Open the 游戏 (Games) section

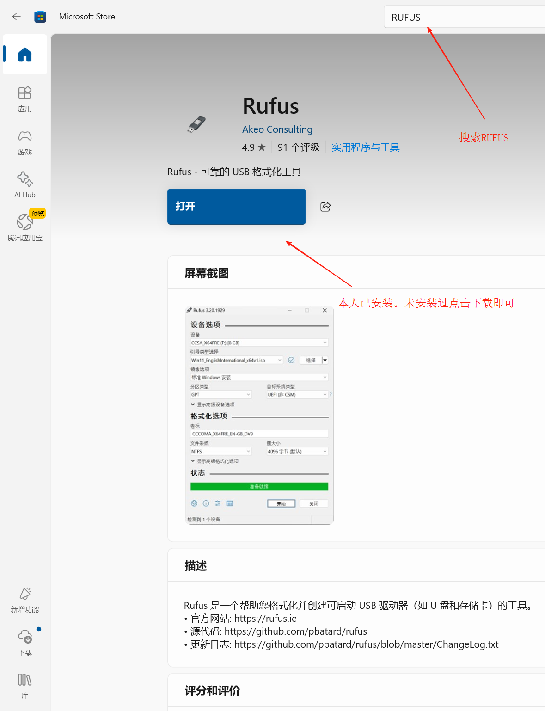tap(25, 142)
